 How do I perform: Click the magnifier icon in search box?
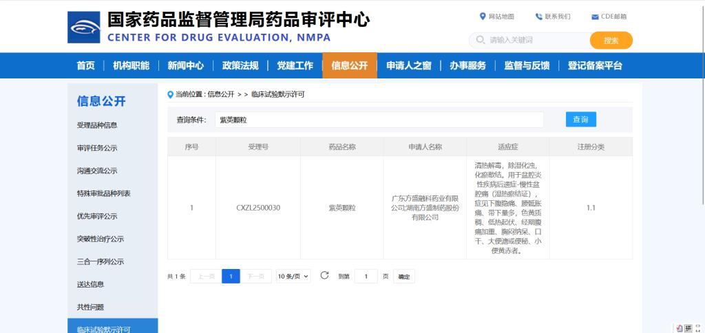click(480, 40)
